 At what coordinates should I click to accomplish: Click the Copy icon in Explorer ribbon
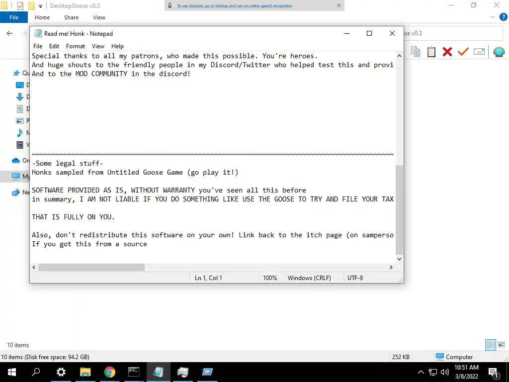[416, 52]
